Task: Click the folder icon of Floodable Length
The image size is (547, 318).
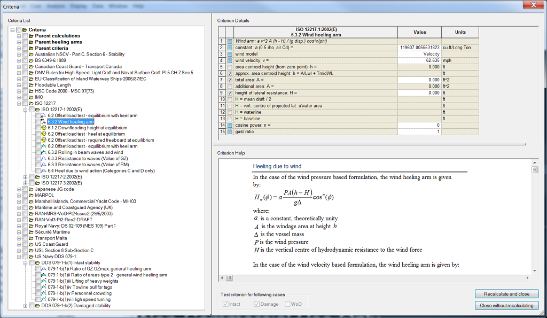Action: click(x=31, y=85)
